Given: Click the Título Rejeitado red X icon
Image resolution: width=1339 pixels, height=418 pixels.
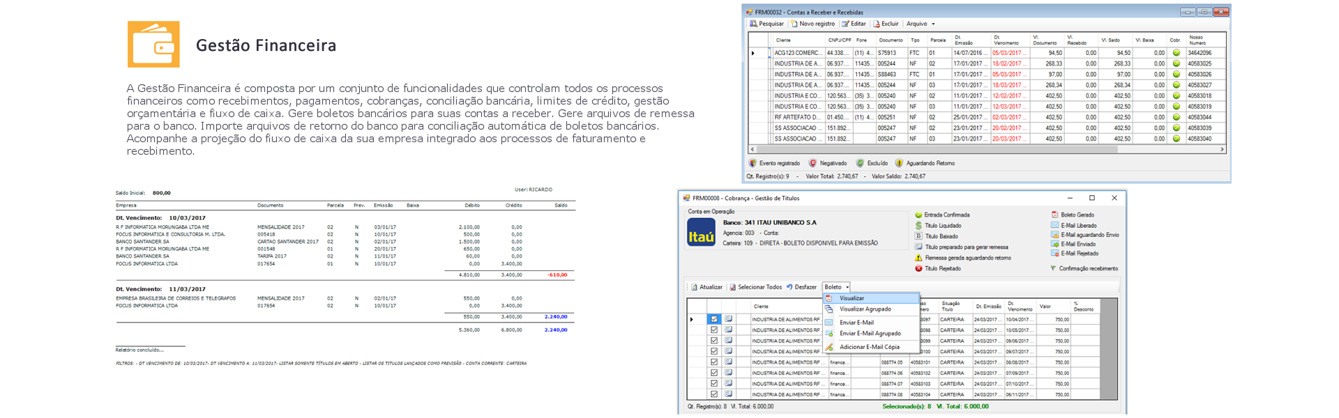Looking at the screenshot, I should (918, 268).
